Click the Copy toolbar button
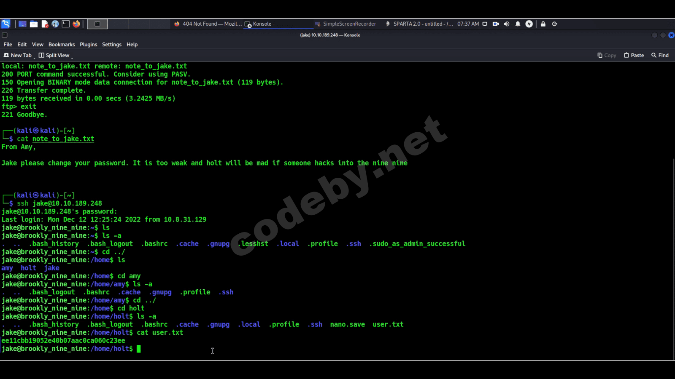675x379 pixels. (607, 56)
